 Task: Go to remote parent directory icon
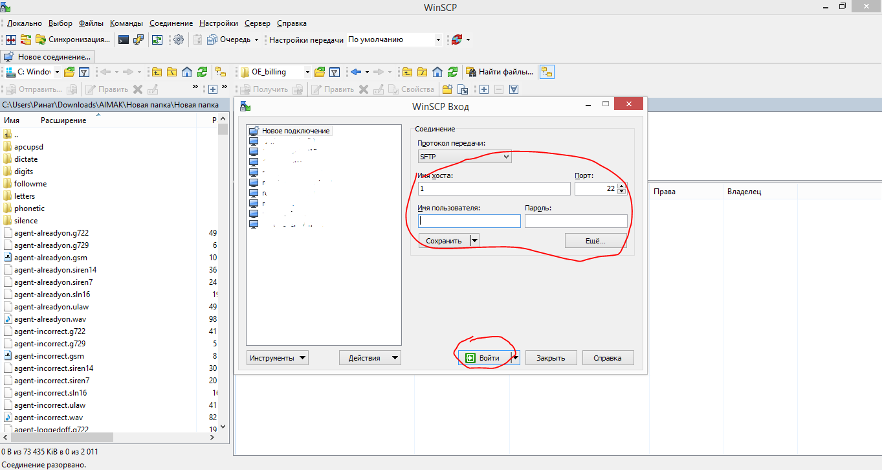(x=407, y=72)
